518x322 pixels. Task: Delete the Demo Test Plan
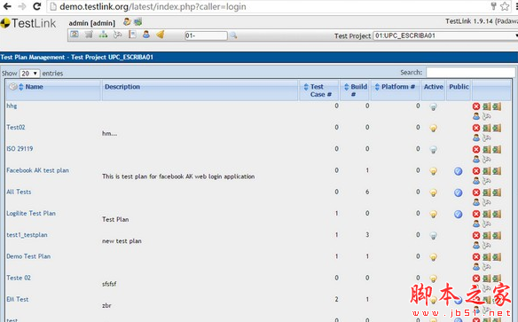pos(476,256)
